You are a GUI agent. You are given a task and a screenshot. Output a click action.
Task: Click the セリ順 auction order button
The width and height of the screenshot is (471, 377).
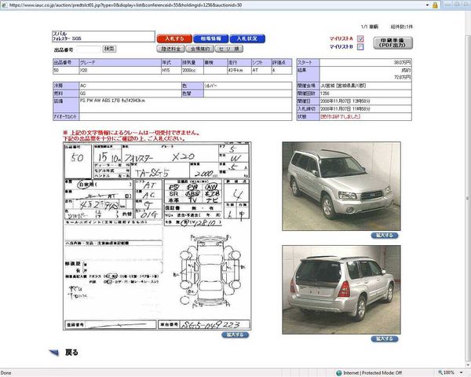(x=229, y=49)
